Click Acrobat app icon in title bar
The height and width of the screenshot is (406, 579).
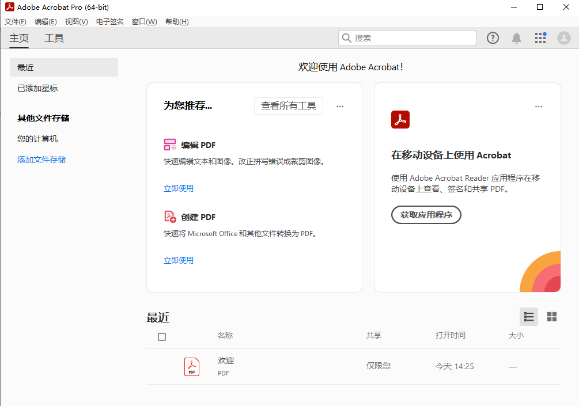coord(10,7)
